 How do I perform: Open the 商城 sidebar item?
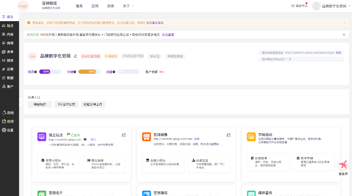tap(8, 43)
